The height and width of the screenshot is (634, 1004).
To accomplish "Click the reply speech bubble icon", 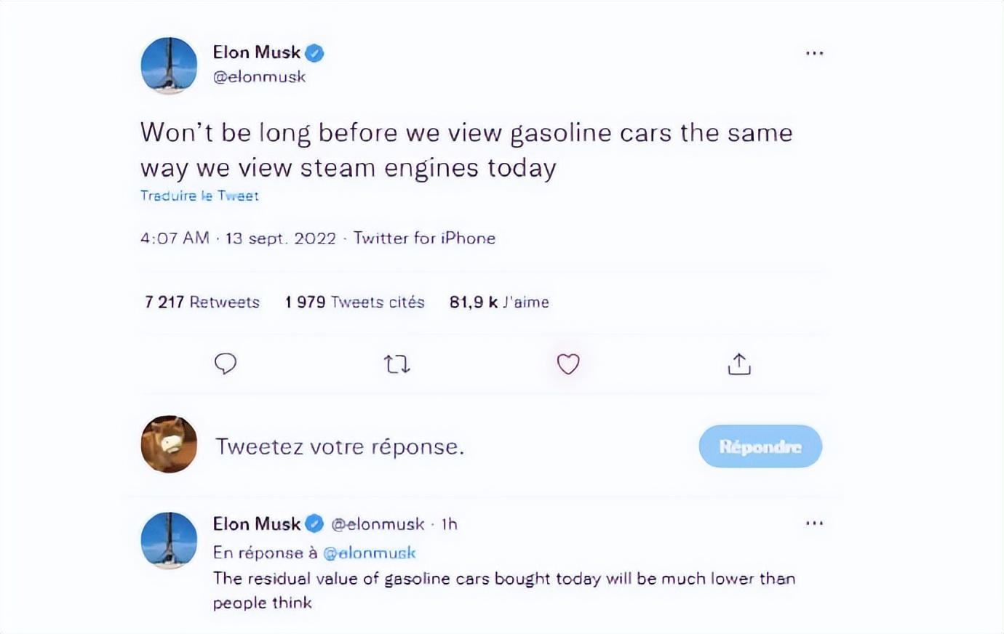I will point(226,363).
